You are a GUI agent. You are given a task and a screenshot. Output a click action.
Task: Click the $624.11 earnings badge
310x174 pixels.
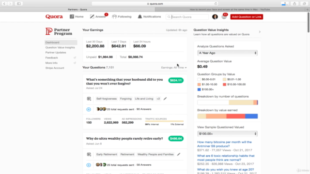coord(176,80)
